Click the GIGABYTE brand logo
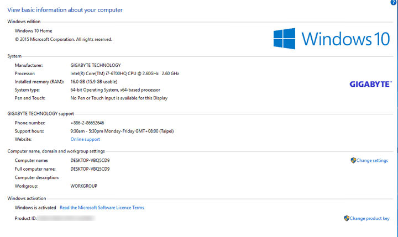The image size is (398, 237). (x=370, y=84)
